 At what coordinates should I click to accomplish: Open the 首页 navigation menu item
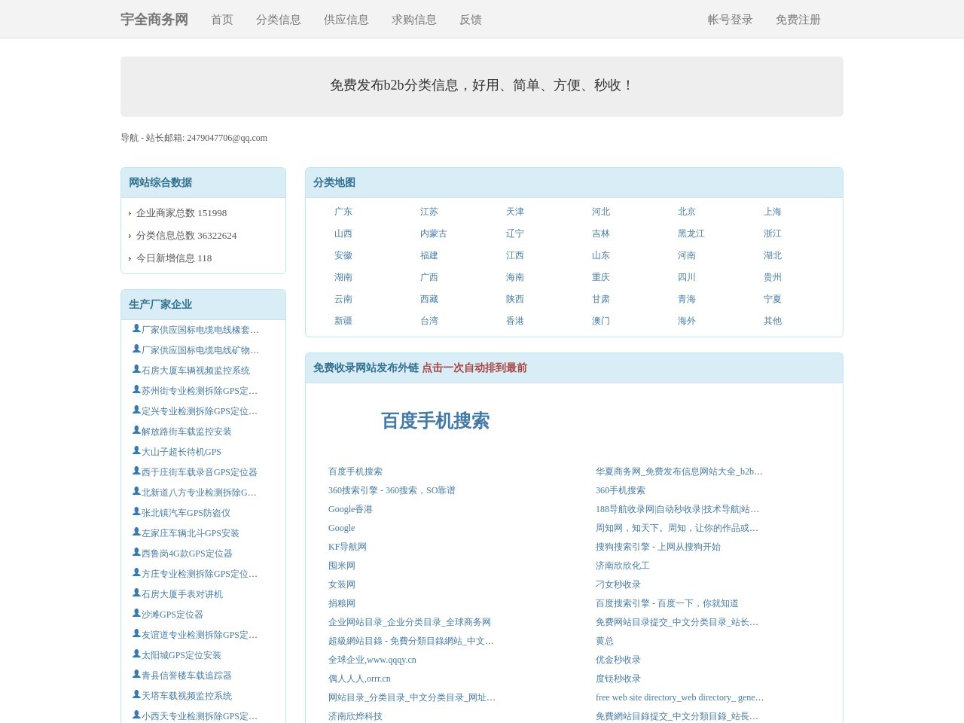pos(221,20)
